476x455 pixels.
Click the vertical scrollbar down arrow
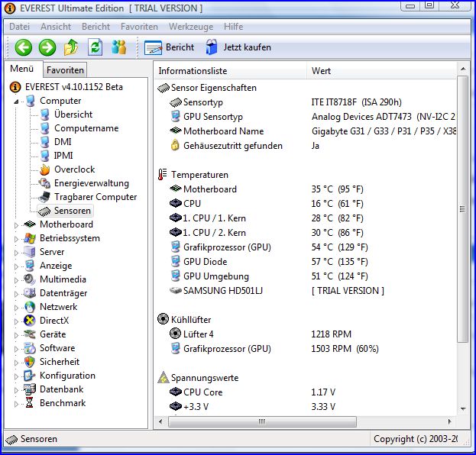click(463, 409)
